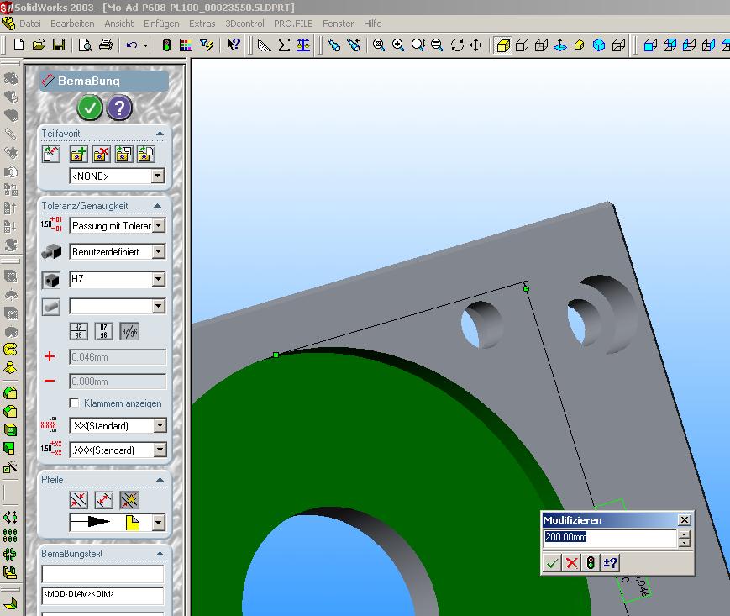This screenshot has height=616, width=730.
Task: Click the upper Bemaßungstext empty field
Action: point(102,574)
